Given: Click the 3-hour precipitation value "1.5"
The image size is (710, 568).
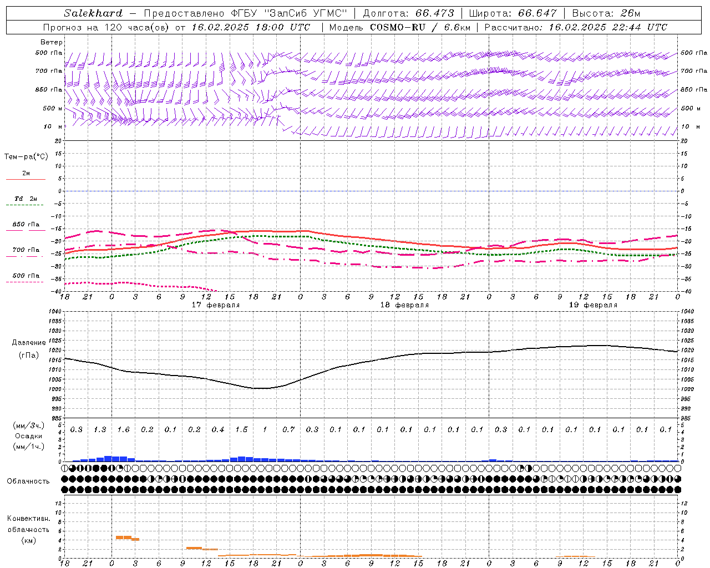Looking at the screenshot, I should click(x=241, y=430).
